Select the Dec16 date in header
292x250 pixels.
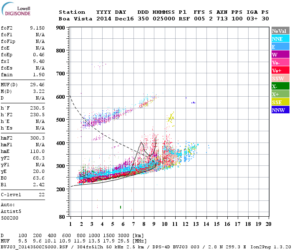tap(124, 19)
